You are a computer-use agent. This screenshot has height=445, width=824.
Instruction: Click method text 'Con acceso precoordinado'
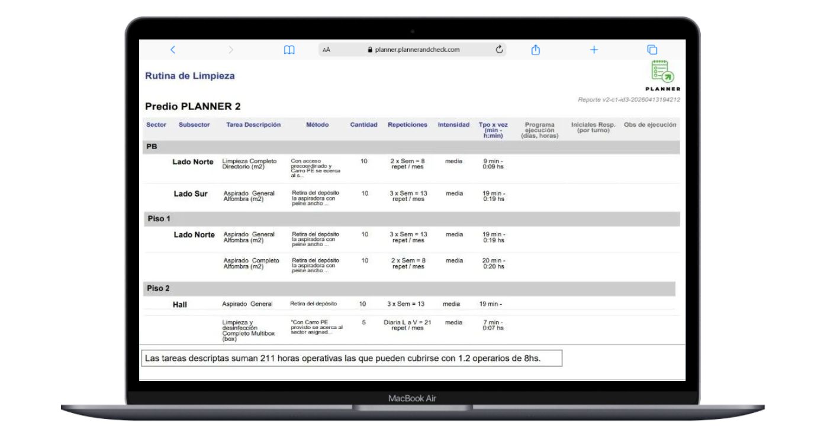[316, 168]
